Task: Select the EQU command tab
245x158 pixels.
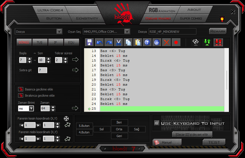Action: click(71, 42)
